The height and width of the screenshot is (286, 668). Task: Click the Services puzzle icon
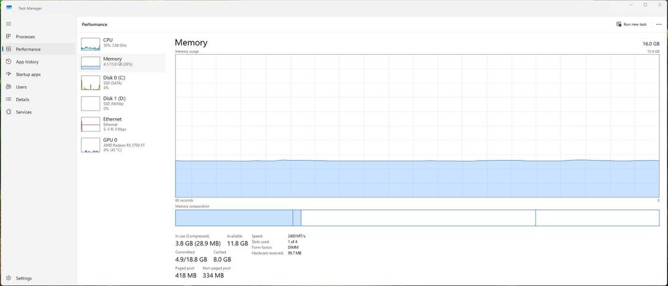coord(9,112)
